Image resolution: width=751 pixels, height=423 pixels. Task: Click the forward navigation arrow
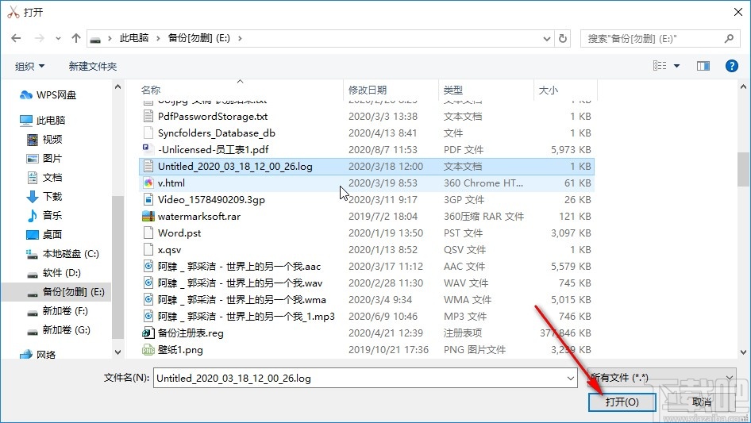pyautogui.click(x=39, y=38)
